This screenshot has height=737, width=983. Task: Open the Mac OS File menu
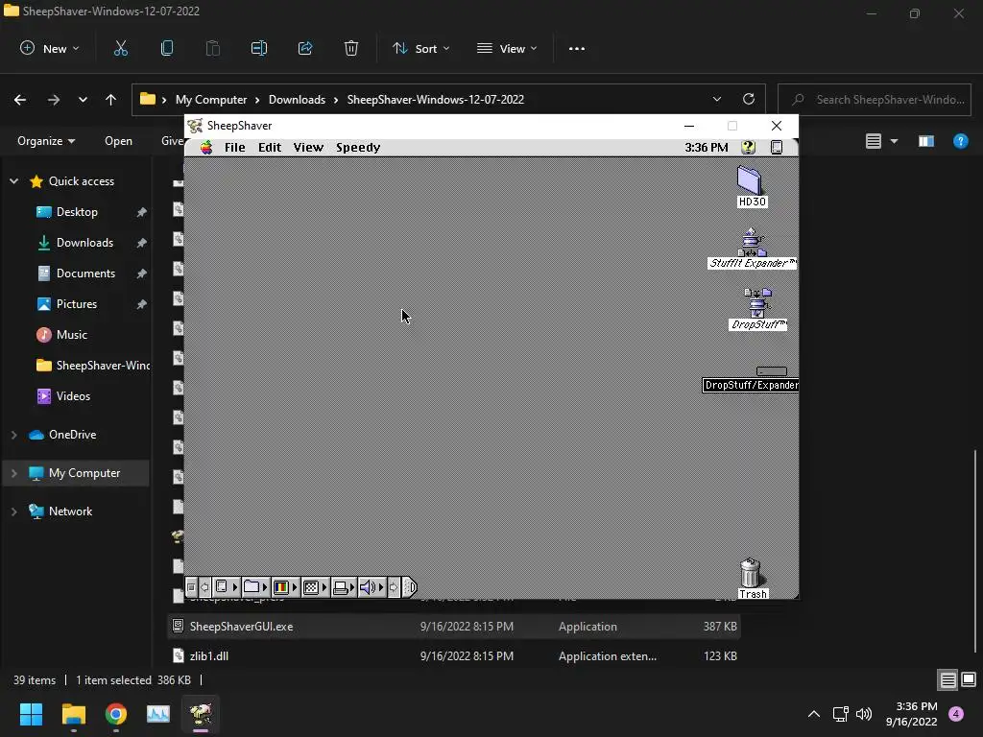point(234,147)
